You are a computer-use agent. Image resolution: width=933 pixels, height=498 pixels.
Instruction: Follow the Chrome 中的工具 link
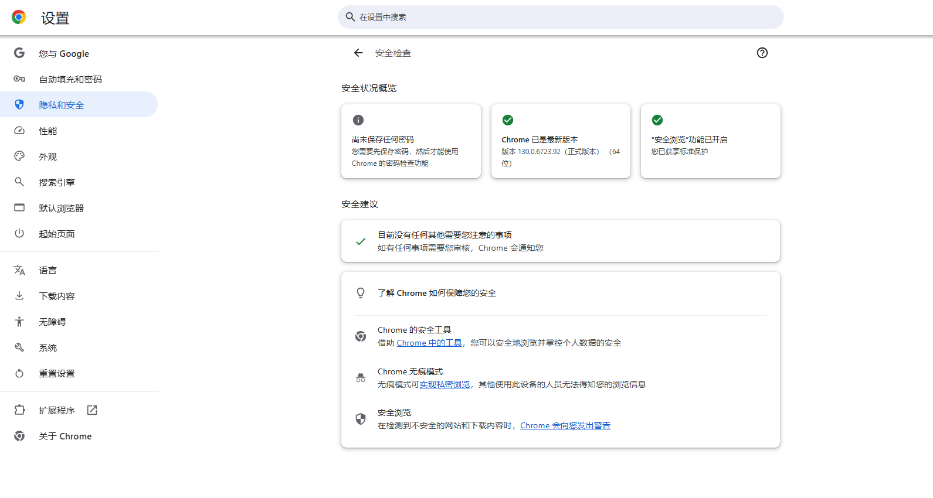coord(429,343)
